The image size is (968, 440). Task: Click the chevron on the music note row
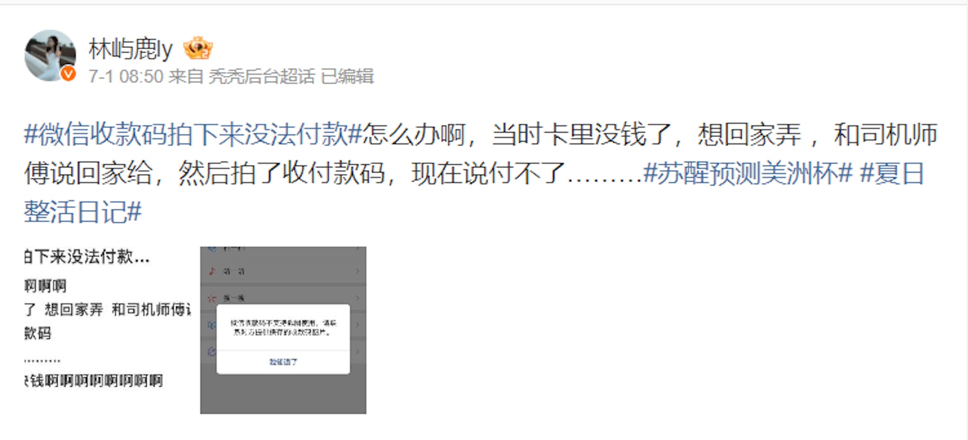tap(357, 271)
